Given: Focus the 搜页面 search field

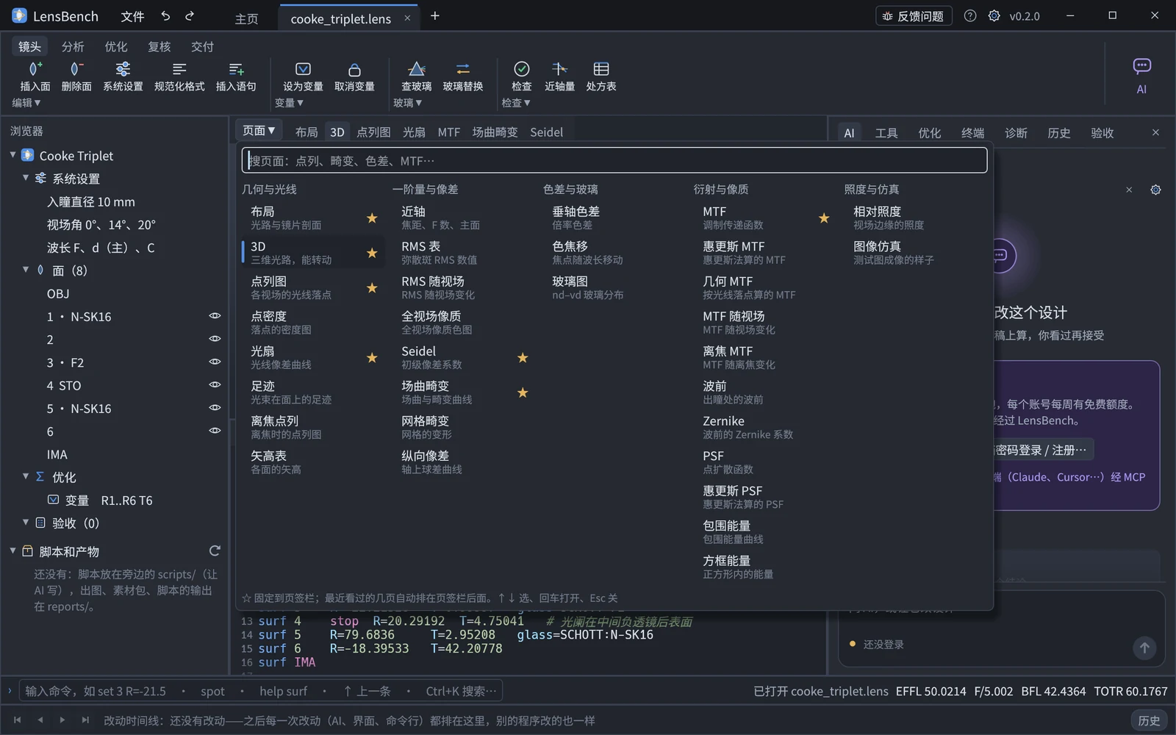Looking at the screenshot, I should pyautogui.click(x=614, y=160).
